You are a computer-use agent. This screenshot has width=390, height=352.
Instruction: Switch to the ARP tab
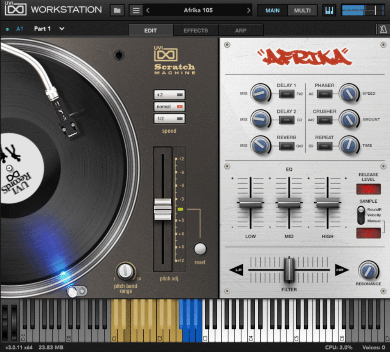click(x=241, y=31)
